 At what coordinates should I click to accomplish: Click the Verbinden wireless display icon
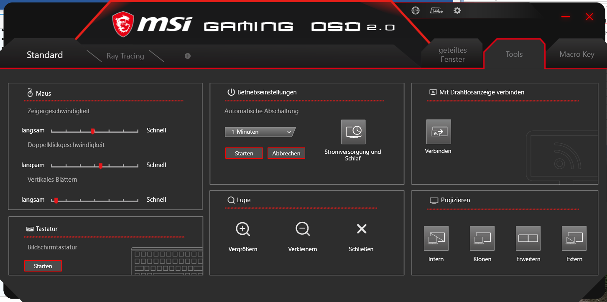(439, 132)
